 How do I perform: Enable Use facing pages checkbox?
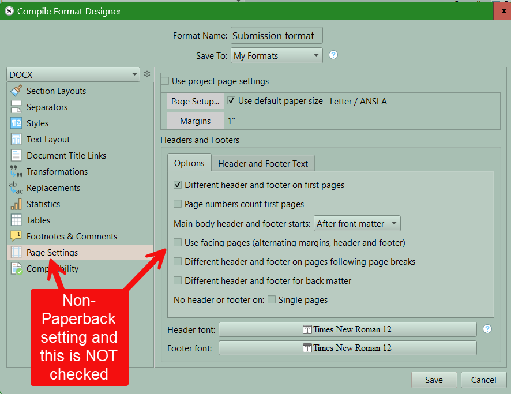pos(178,243)
